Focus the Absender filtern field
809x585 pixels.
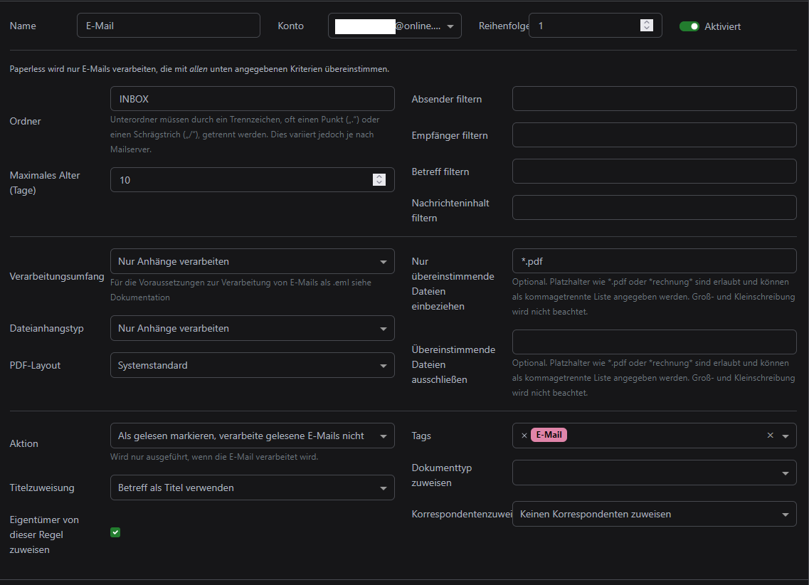point(654,99)
